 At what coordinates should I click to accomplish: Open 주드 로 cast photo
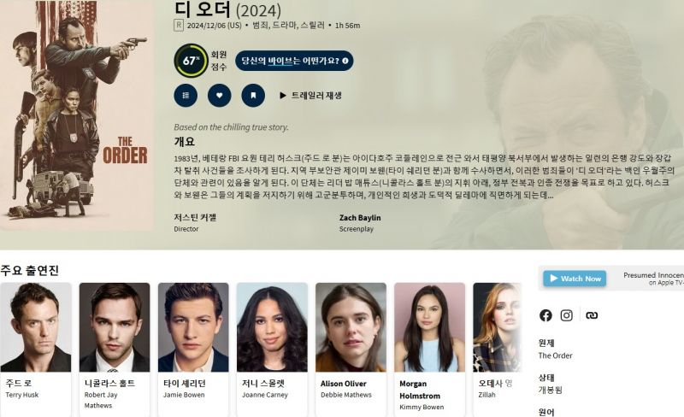click(36, 327)
